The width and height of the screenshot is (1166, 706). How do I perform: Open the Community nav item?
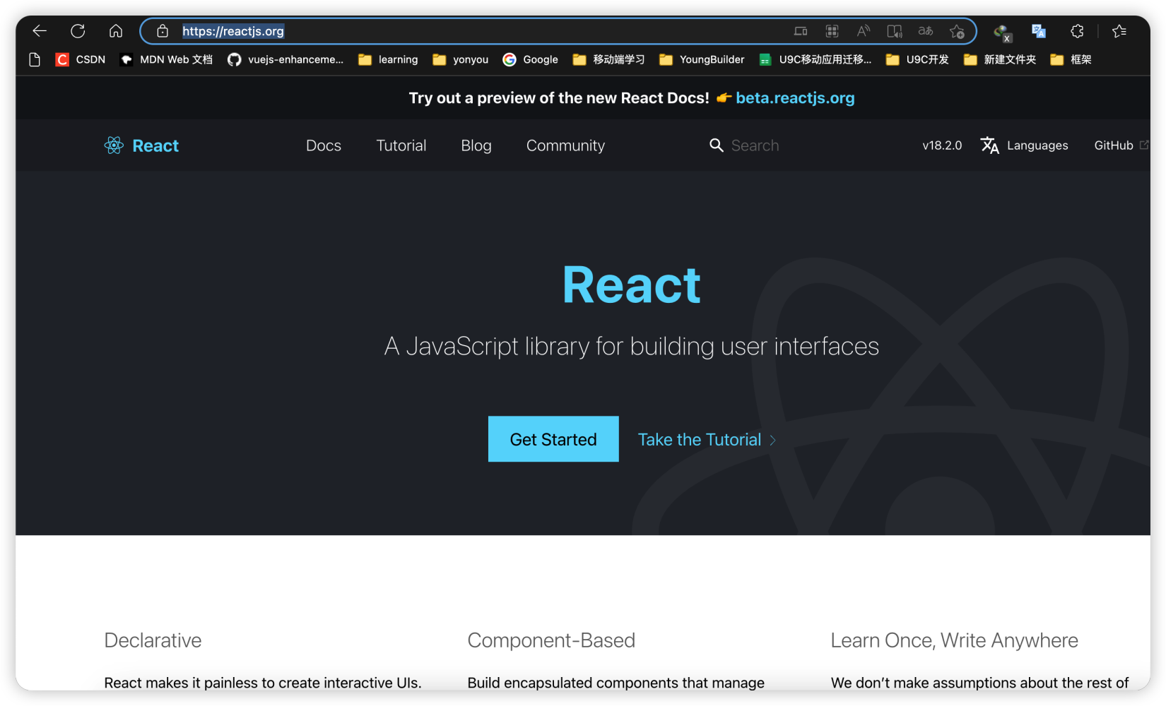pyautogui.click(x=565, y=145)
